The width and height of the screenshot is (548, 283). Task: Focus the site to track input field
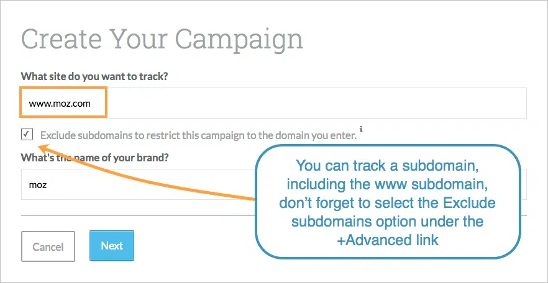273,103
